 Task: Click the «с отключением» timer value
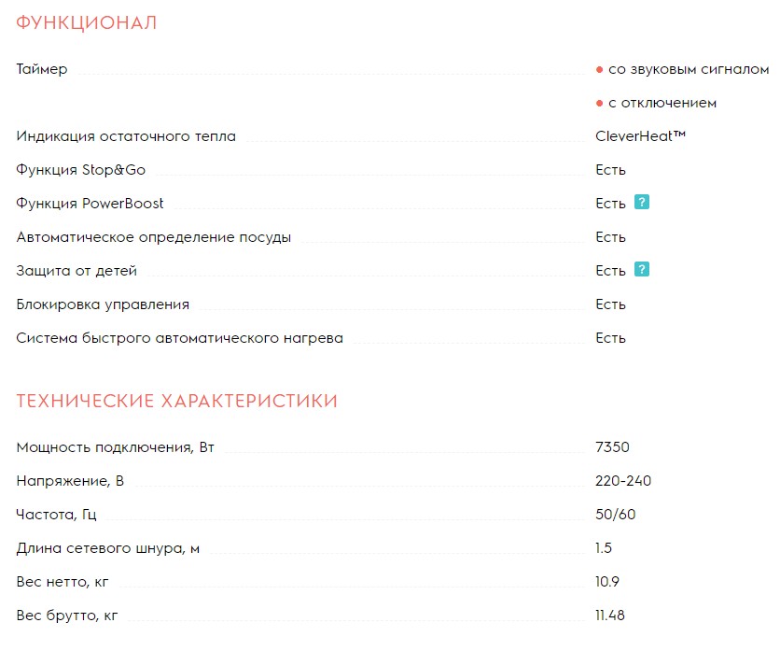(662, 103)
